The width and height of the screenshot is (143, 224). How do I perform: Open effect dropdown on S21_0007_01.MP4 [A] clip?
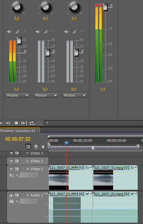[89, 194]
